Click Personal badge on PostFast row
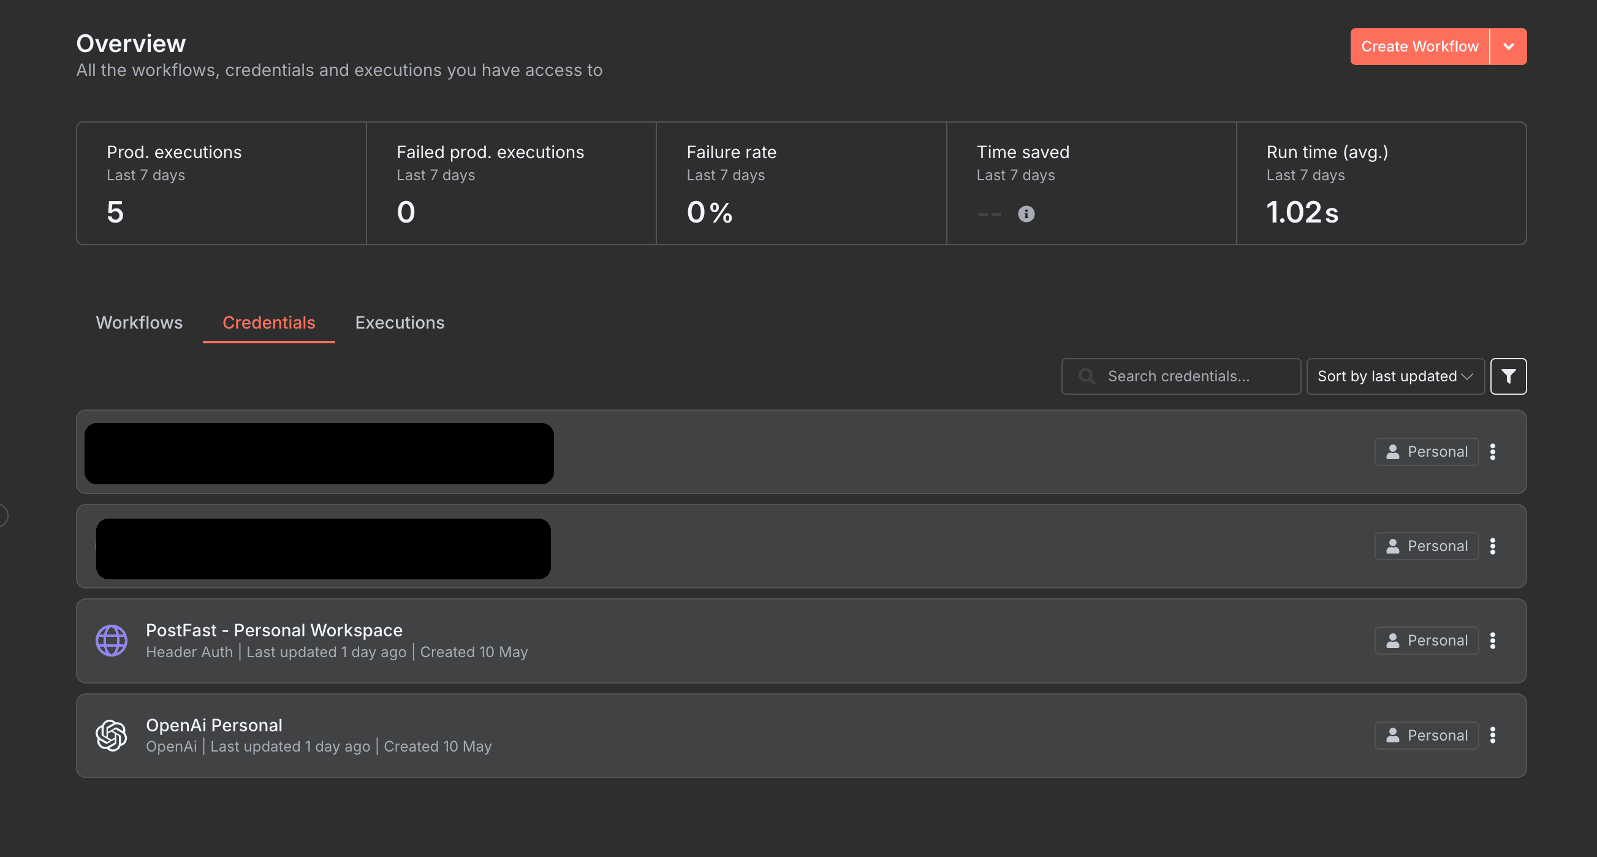The width and height of the screenshot is (1597, 857). click(x=1427, y=641)
